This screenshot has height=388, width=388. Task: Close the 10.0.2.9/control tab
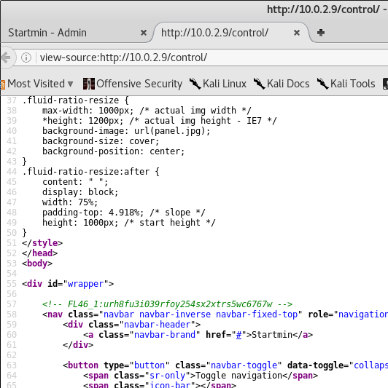pyautogui.click(x=297, y=33)
